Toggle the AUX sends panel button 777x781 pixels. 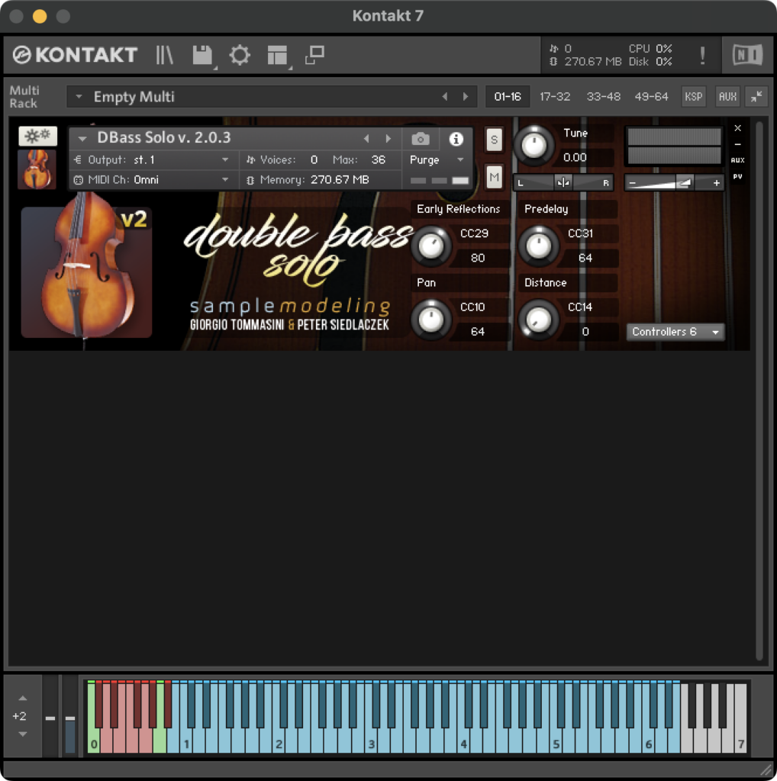click(x=727, y=97)
